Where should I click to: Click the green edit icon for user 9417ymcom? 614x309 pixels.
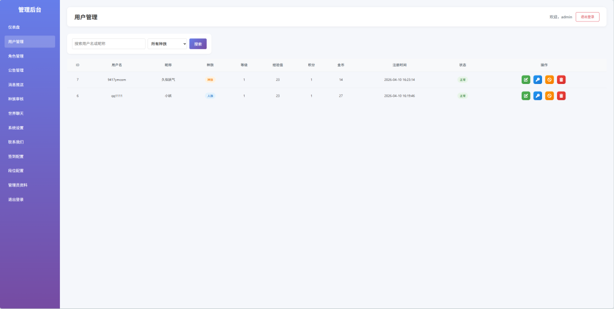pos(526,79)
